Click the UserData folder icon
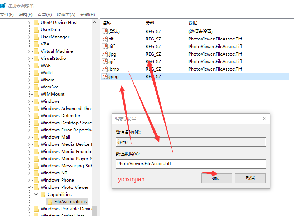The image size is (294, 216). 36,30
